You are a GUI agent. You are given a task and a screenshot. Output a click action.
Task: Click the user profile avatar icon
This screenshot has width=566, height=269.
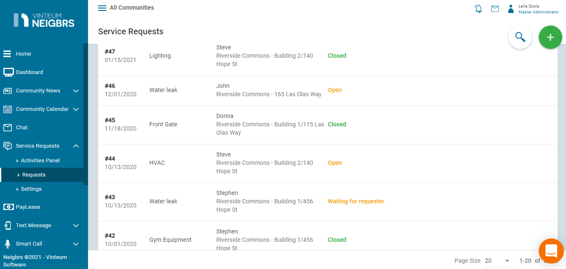coord(511,9)
